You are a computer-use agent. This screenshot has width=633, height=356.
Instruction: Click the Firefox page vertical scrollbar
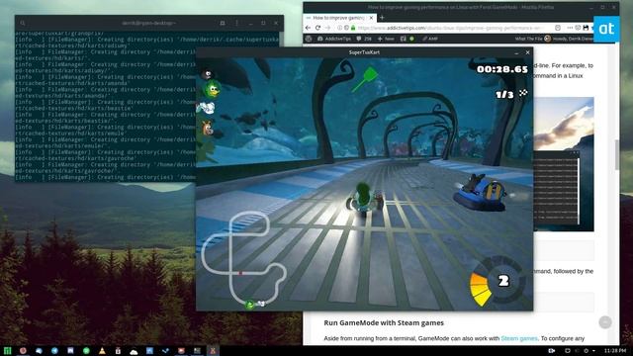tap(617, 155)
